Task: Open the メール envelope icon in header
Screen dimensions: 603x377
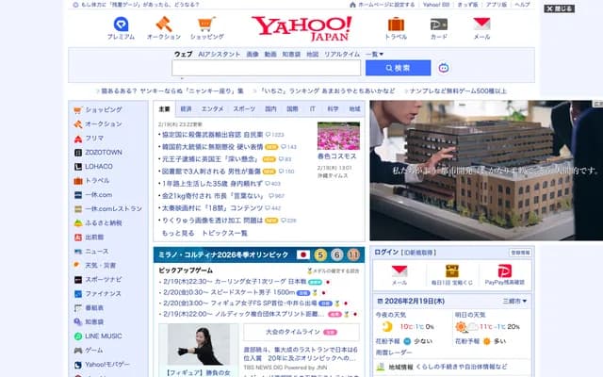Action: point(481,25)
